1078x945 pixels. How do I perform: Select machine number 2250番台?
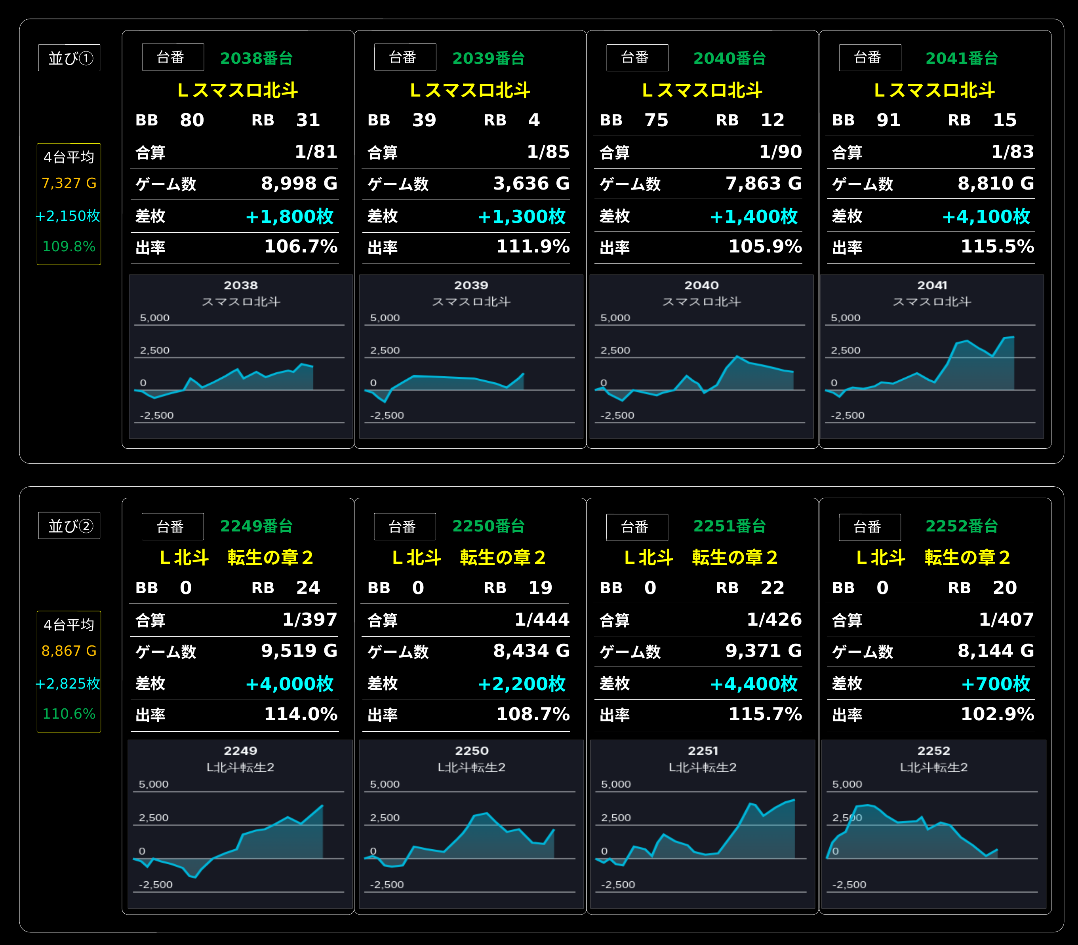(488, 526)
